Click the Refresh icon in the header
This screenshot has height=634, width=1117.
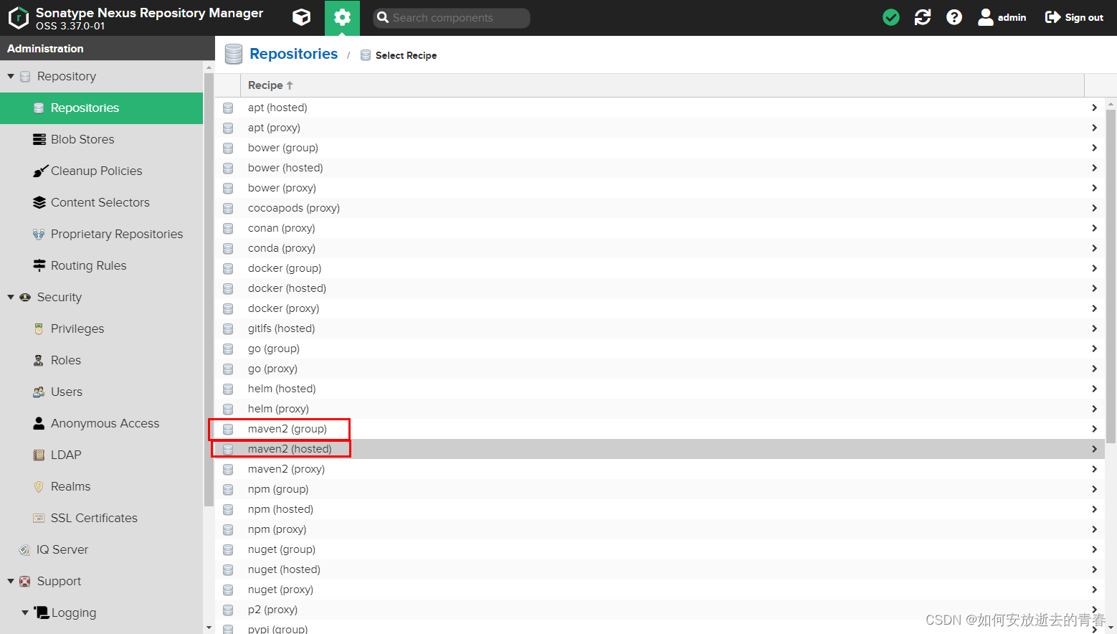923,17
